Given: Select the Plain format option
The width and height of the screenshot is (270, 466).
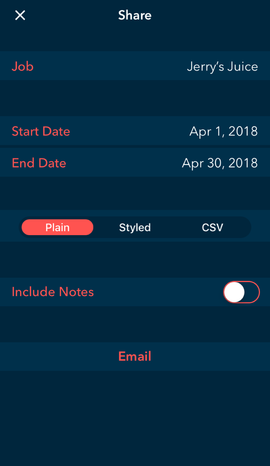Looking at the screenshot, I should click(x=57, y=227).
